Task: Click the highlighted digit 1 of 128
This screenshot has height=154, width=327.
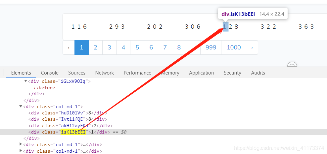Action: (225, 27)
